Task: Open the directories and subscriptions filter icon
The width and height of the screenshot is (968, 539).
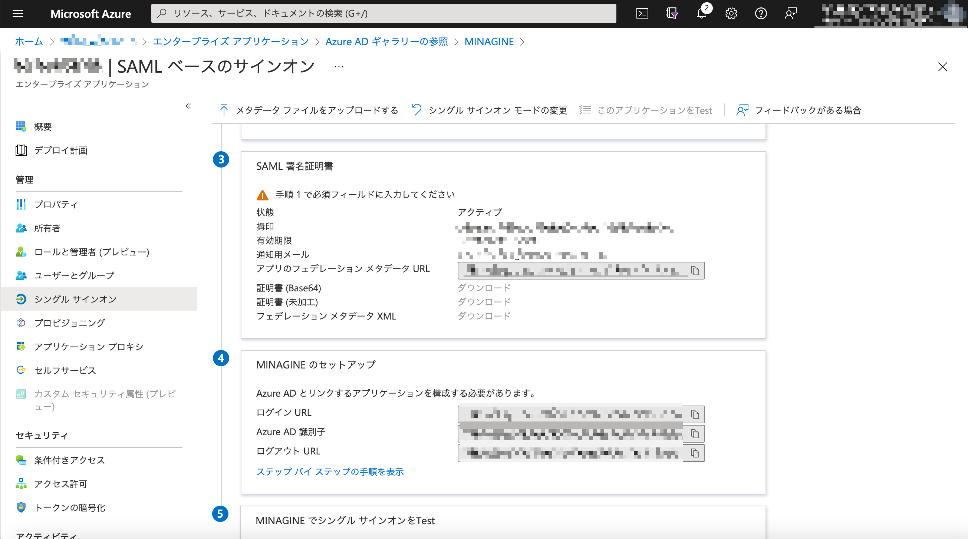Action: pos(672,14)
